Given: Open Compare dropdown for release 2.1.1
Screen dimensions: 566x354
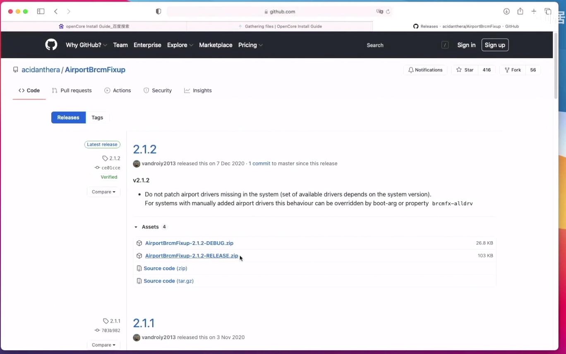Looking at the screenshot, I should point(103,345).
